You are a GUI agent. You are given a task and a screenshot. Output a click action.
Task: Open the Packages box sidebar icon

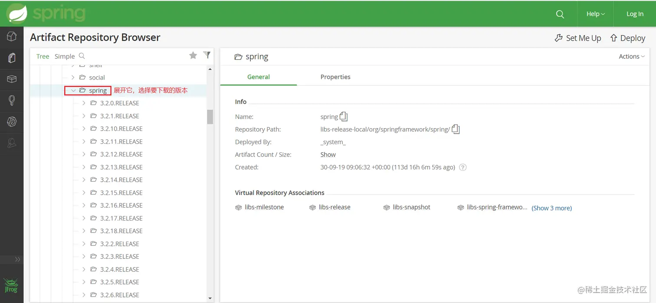(12, 79)
